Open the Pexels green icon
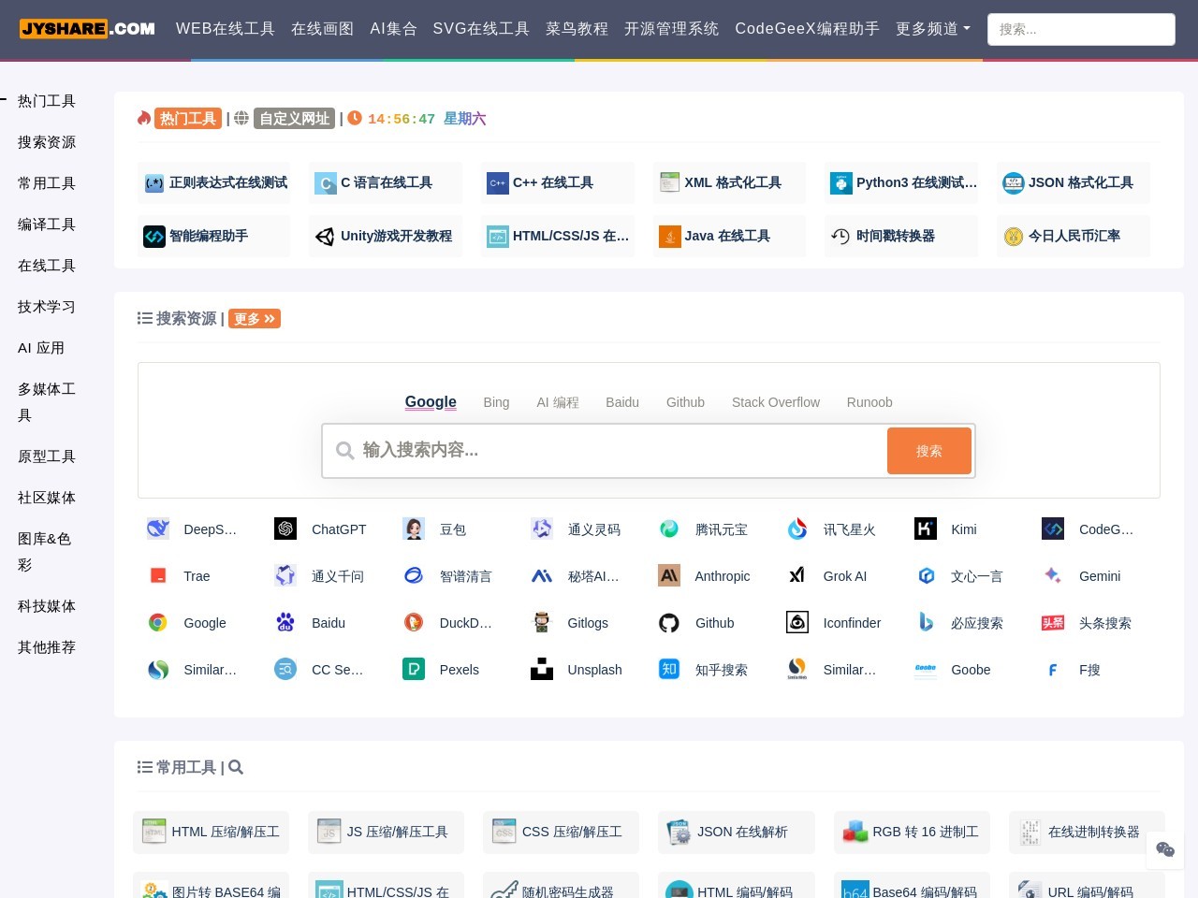 point(414,669)
